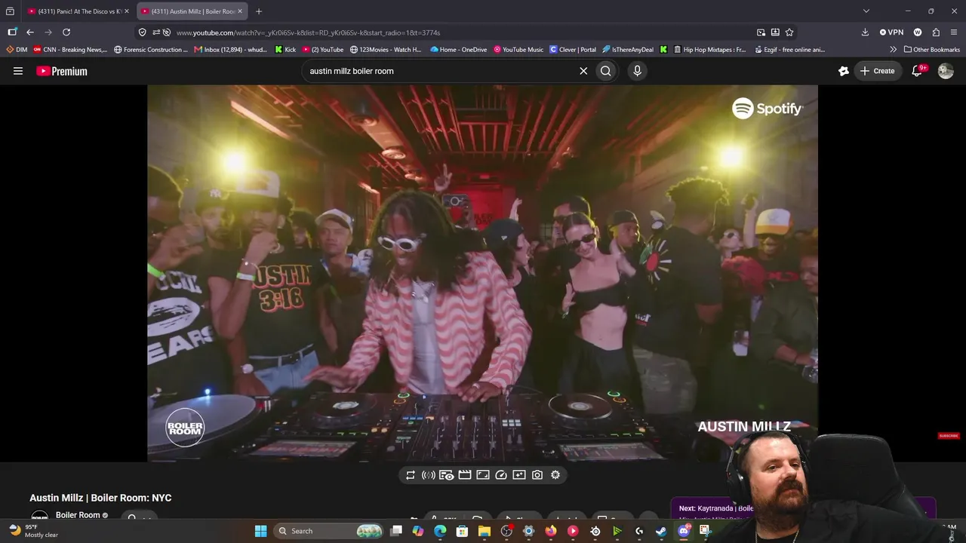Take a video screenshot with camera icon

(537, 475)
